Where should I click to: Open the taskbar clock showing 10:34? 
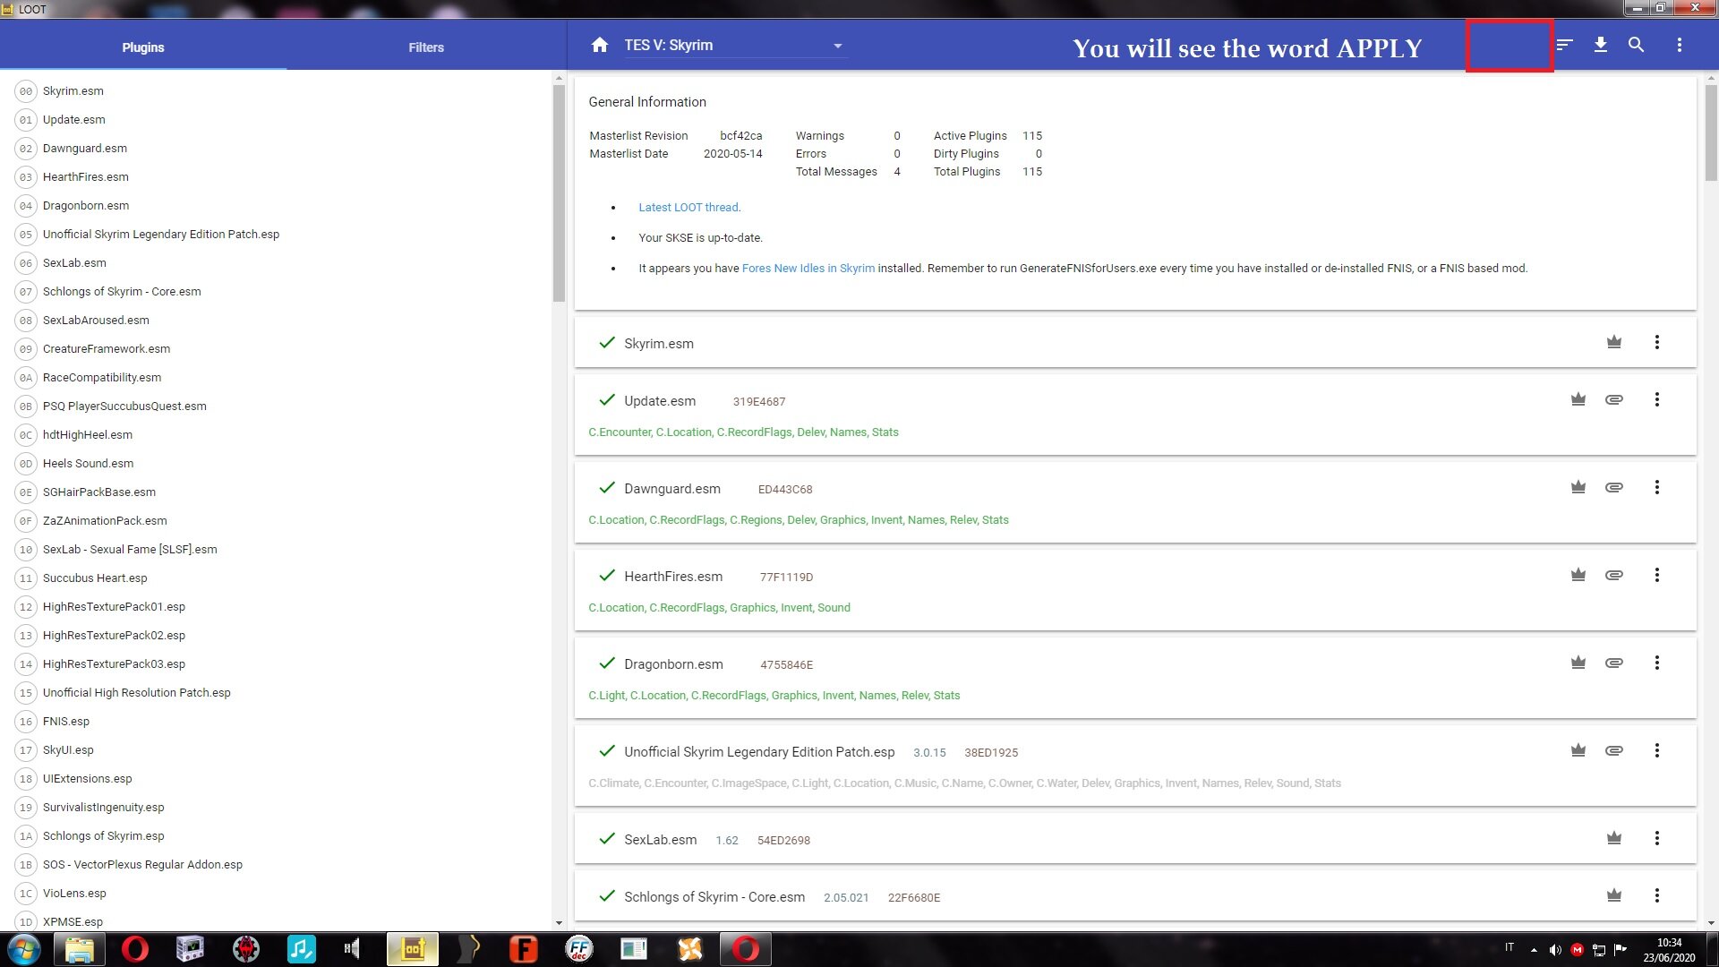(1669, 950)
